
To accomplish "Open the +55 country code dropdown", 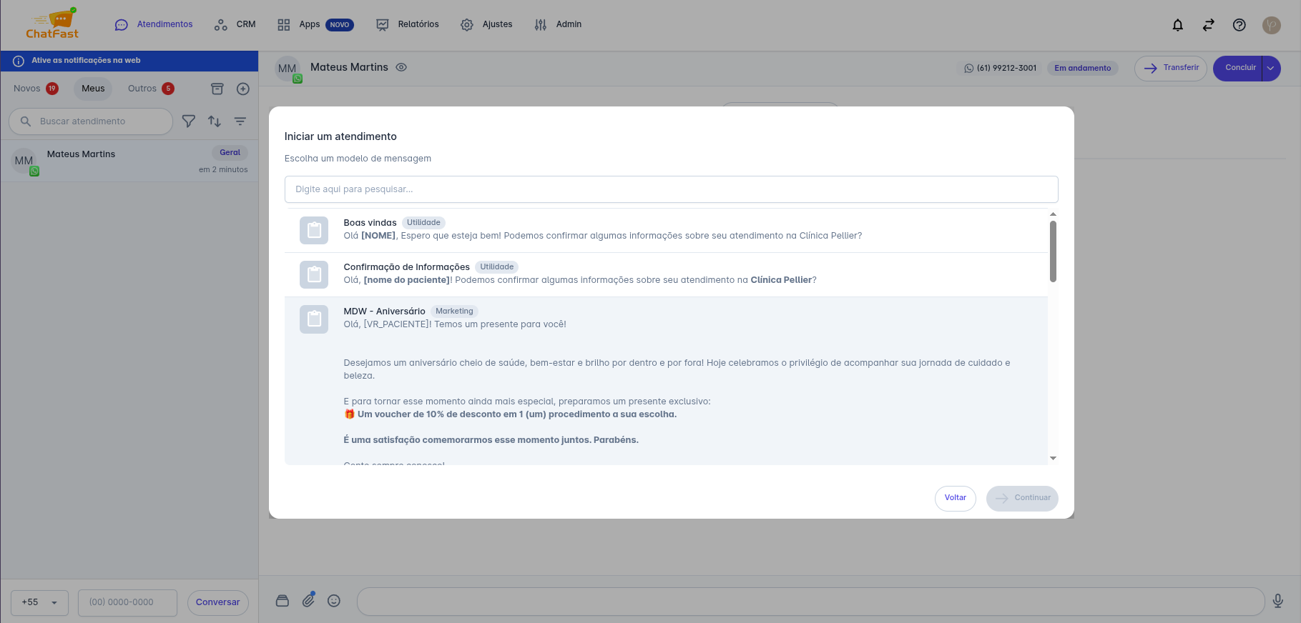I will pos(40,602).
